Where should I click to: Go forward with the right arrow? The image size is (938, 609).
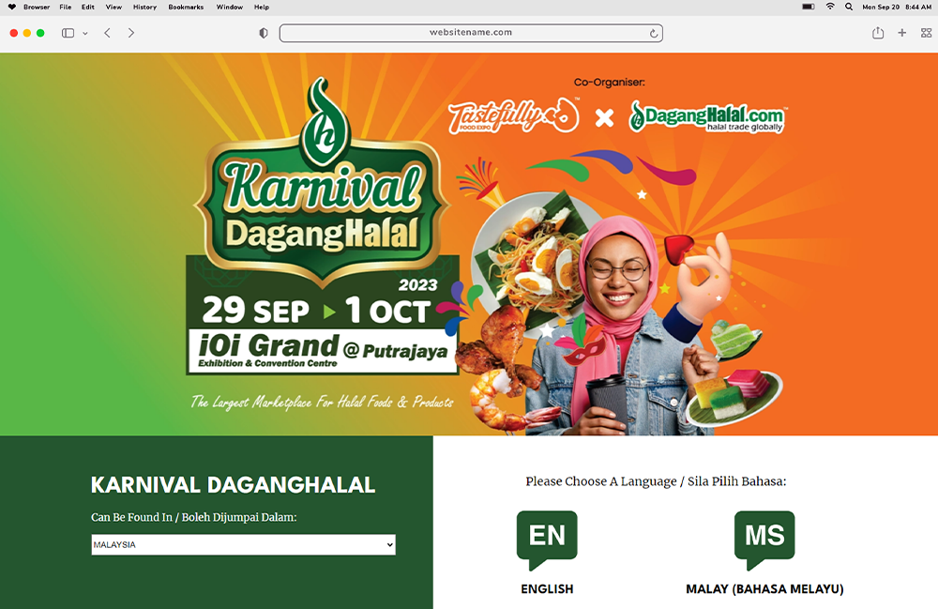pos(131,33)
